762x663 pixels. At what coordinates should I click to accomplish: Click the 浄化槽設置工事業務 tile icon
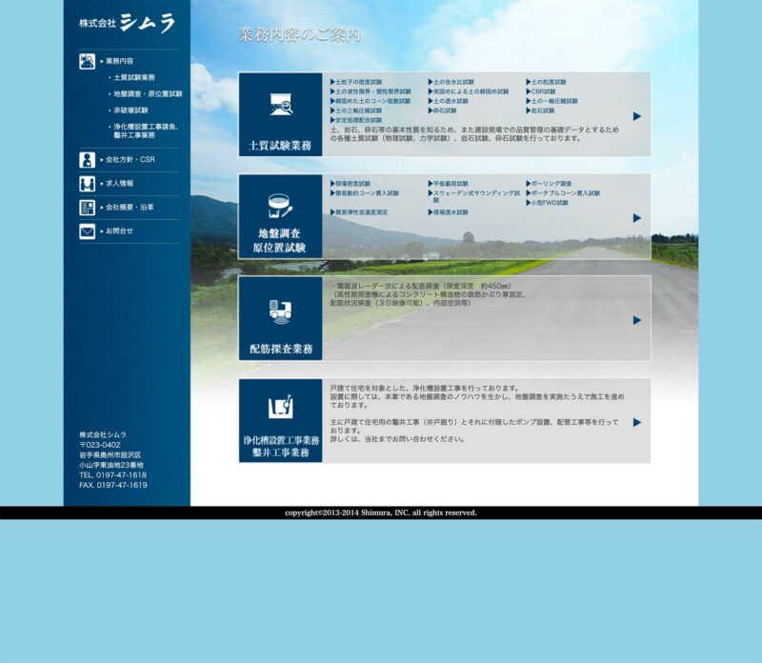[x=280, y=409]
